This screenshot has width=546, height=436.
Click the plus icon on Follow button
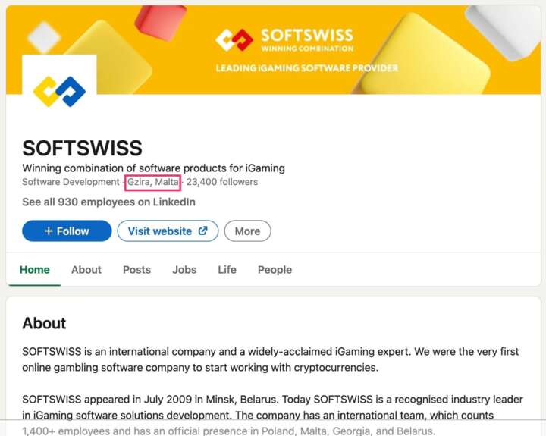tap(49, 231)
